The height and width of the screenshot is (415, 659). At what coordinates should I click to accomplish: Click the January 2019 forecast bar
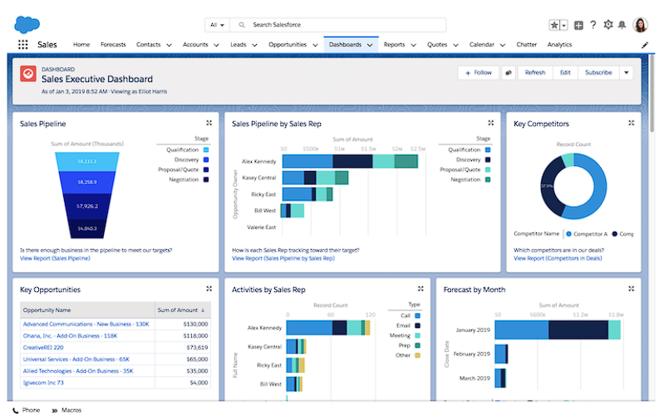[558, 330]
